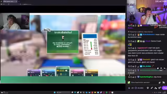Click the Windows taskbar search box

63,92
